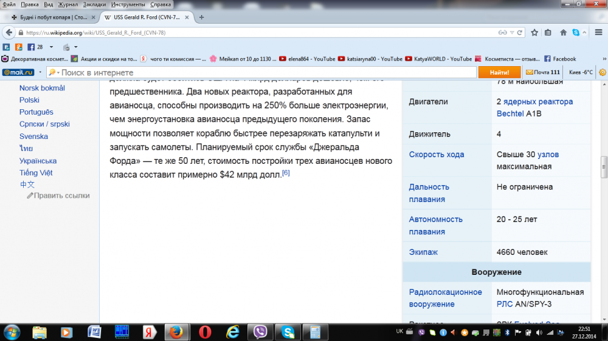Toggle reader view glasses icon
This screenshot has width=608, height=341.
(x=503, y=33)
